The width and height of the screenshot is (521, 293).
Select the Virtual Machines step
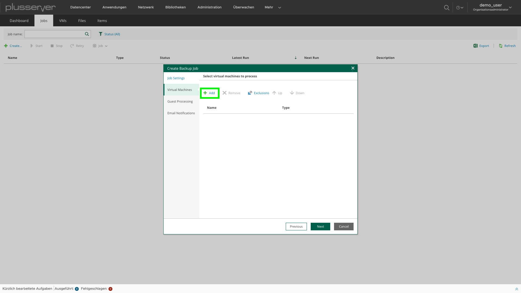(x=181, y=90)
